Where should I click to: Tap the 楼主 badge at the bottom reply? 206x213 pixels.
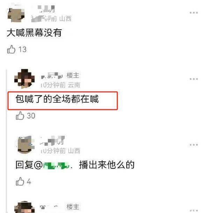[73, 207]
